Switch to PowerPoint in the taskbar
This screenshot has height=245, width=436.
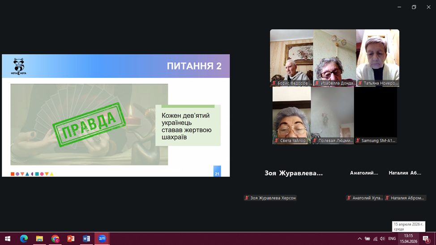[71, 238]
